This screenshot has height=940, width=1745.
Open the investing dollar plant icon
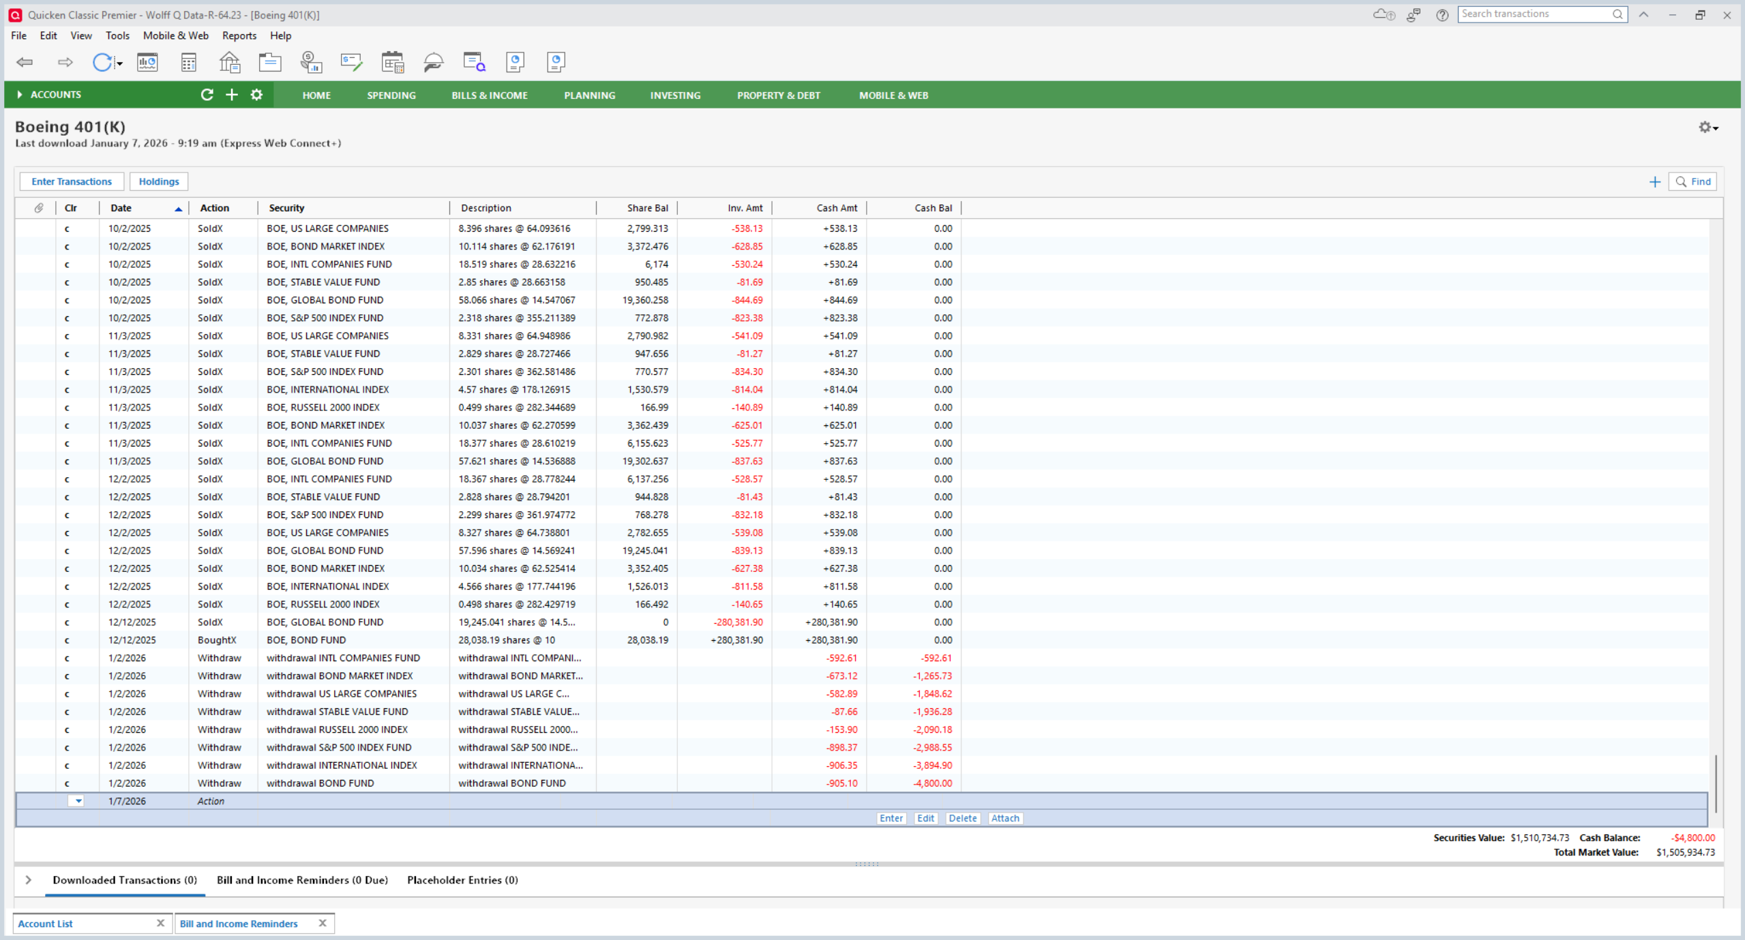[311, 62]
